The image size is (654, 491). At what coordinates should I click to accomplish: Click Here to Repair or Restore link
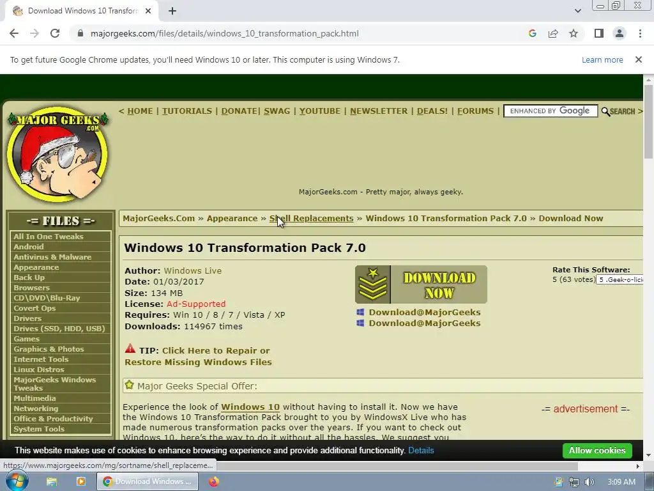click(x=198, y=357)
